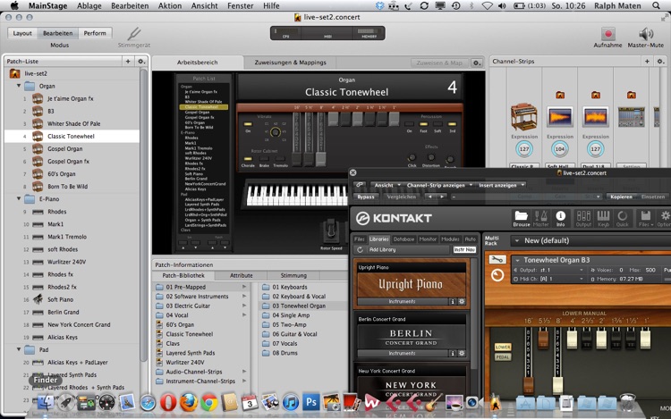Switch to Perform mode
This screenshot has height=419, width=671.
(x=95, y=33)
